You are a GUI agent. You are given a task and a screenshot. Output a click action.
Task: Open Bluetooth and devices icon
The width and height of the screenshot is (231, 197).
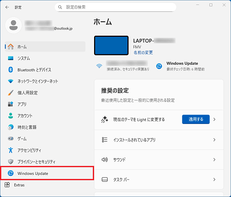10,70
